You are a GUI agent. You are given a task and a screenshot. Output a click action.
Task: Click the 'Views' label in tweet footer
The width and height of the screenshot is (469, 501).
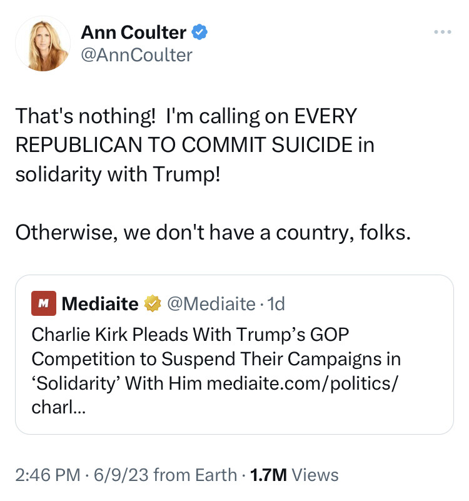point(315,475)
